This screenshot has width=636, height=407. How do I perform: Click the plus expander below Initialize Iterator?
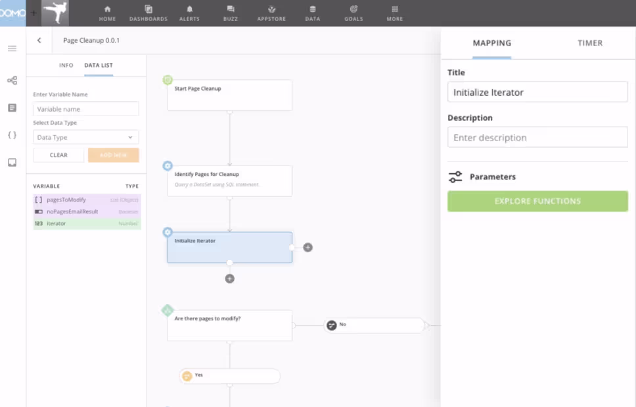click(x=229, y=278)
